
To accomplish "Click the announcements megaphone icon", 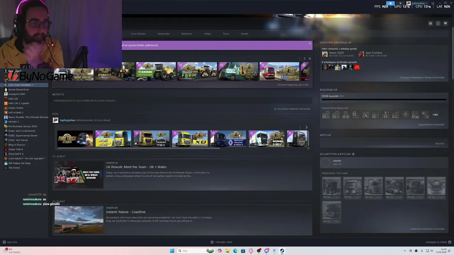I will [391, 3].
